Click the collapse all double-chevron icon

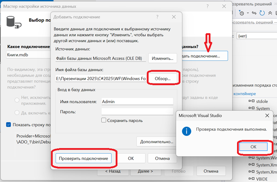(x=271, y=13)
